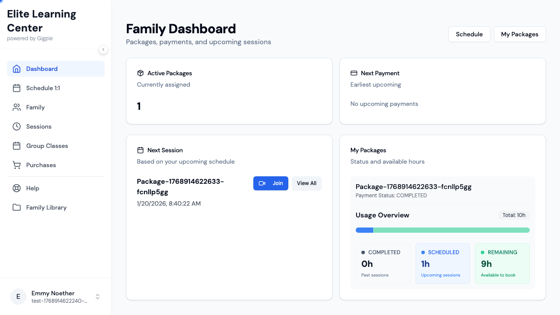Select the Scheduled 1h hours tile
The width and height of the screenshot is (560, 315).
coord(442,263)
